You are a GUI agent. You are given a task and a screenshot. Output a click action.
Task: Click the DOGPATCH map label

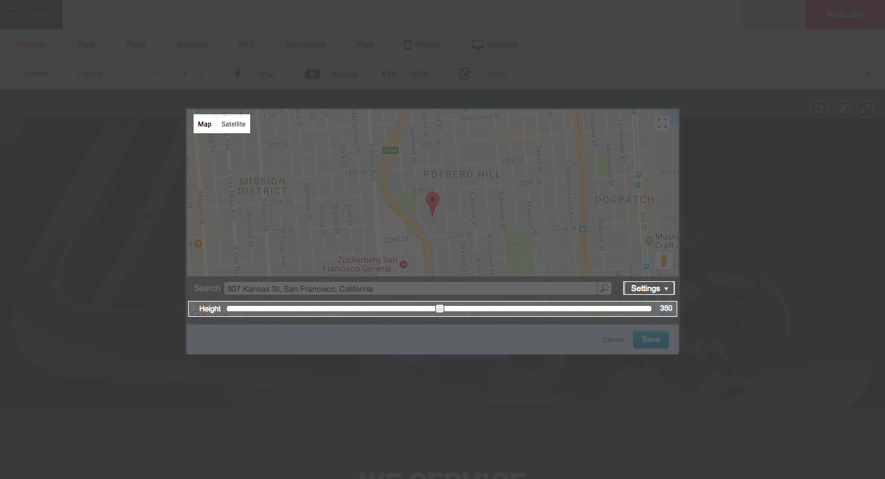coord(624,200)
